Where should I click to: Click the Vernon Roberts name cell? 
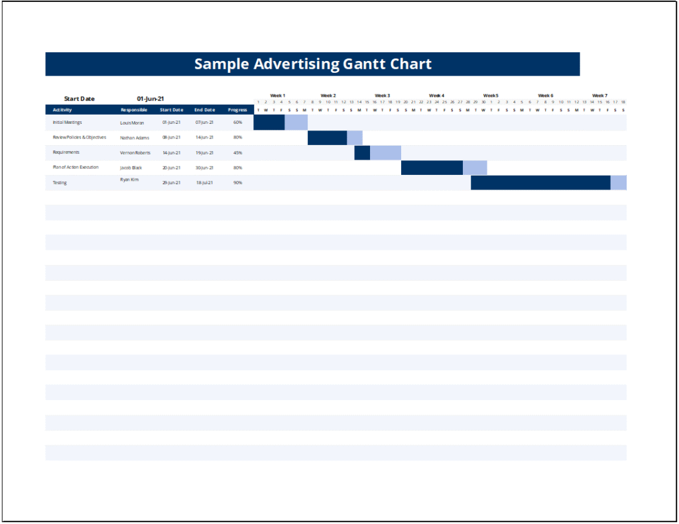click(134, 152)
